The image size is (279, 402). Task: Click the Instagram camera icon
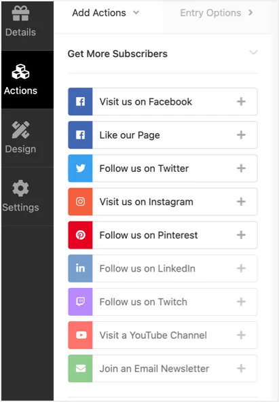tap(81, 202)
